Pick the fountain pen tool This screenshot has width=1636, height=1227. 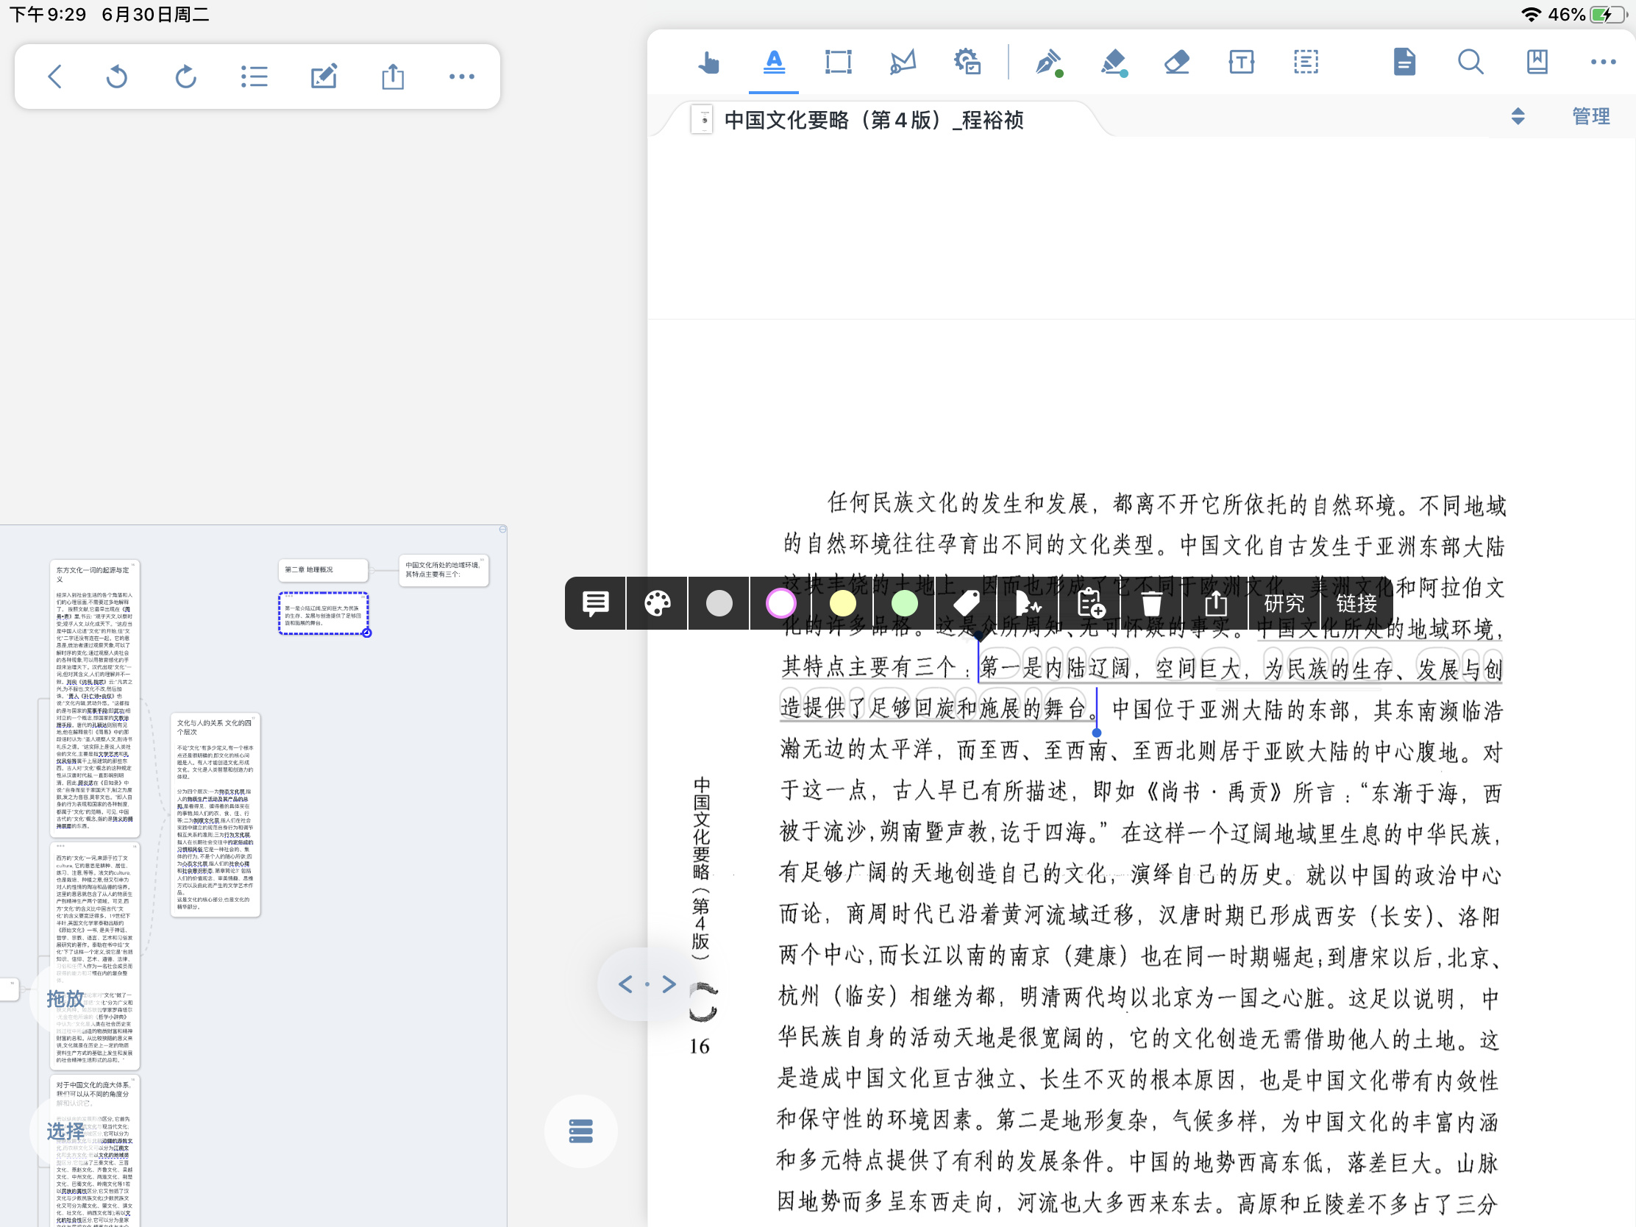point(1049,62)
